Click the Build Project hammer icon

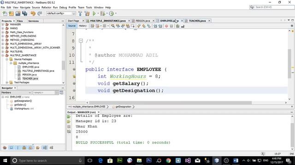pos(80,13)
